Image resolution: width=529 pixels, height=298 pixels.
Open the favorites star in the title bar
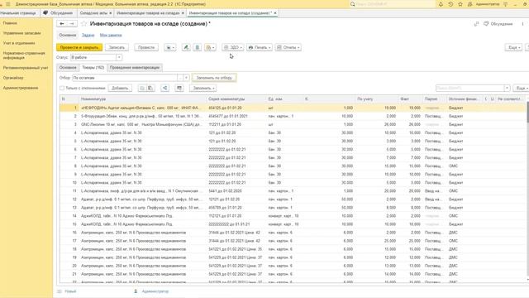[x=460, y=4]
